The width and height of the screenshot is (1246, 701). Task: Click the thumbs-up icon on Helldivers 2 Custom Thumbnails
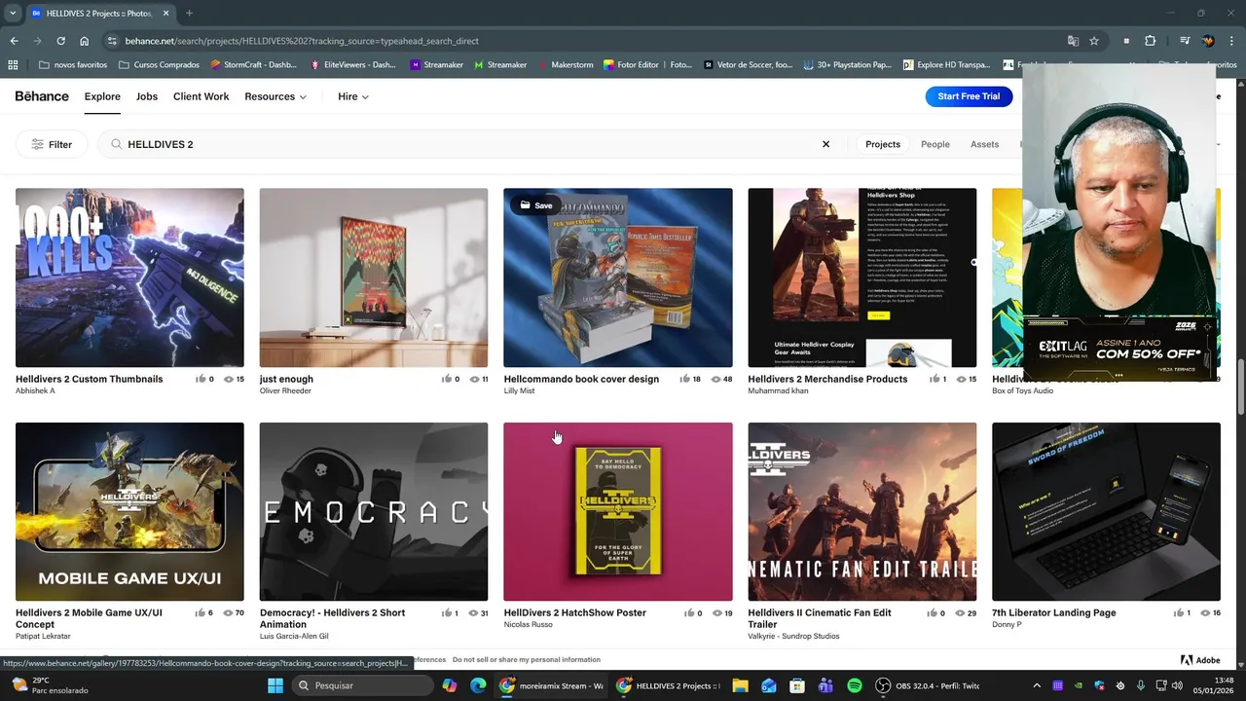(x=201, y=379)
